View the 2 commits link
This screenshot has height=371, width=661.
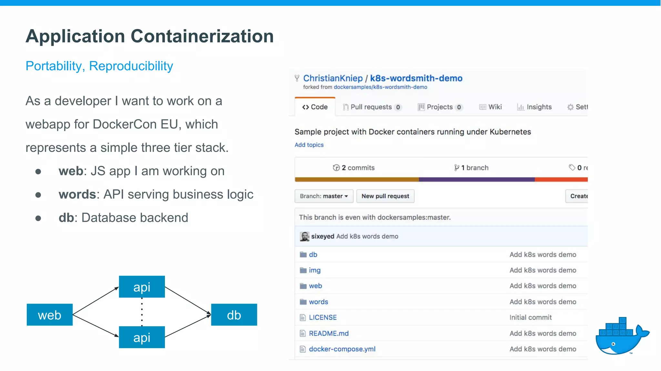[x=354, y=168]
